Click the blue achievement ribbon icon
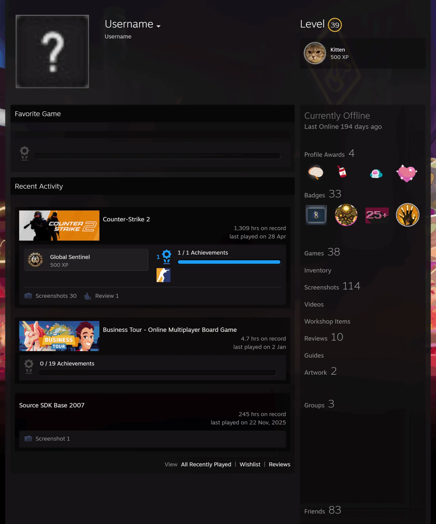Image resolution: width=436 pixels, height=524 pixels. (x=166, y=257)
